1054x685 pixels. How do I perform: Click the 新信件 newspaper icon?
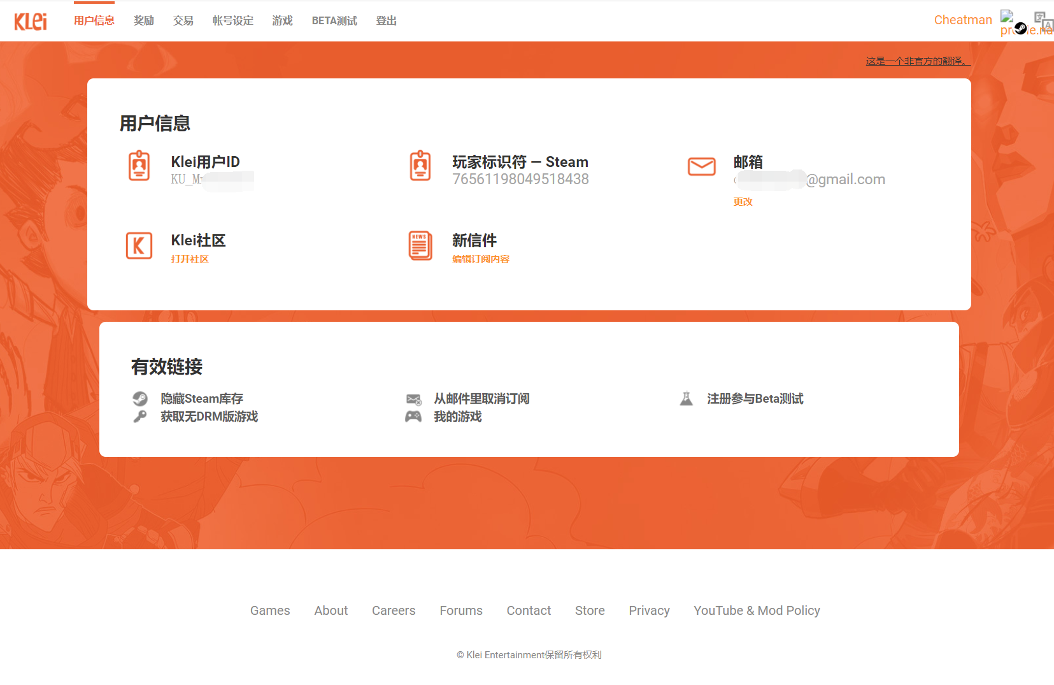420,246
